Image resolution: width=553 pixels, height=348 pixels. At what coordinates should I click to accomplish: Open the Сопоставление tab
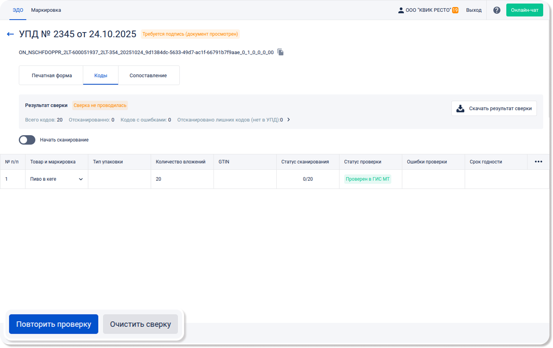point(148,76)
